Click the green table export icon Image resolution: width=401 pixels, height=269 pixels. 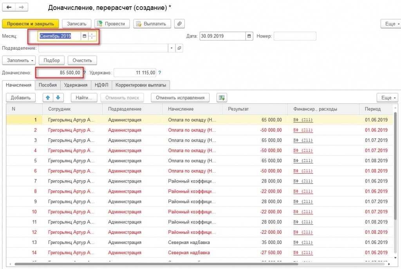[222, 98]
